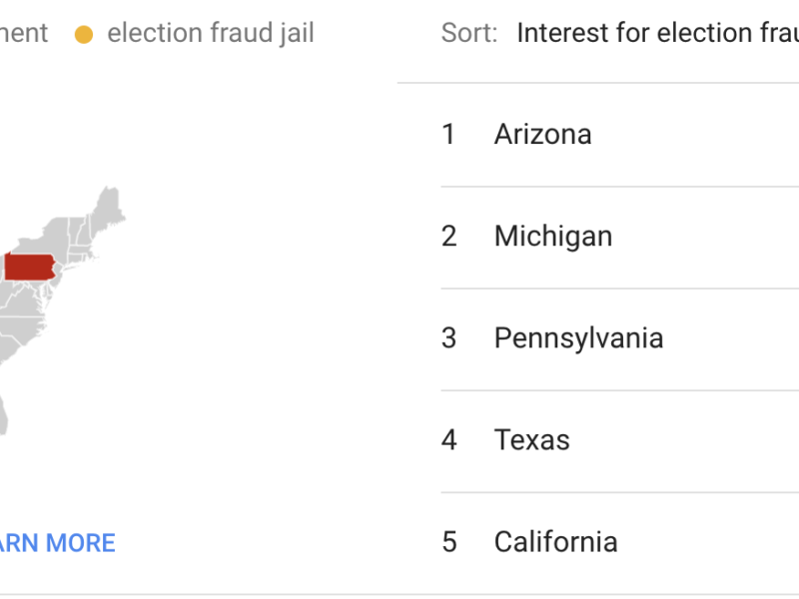
Task: Open the Sort interest dropdown
Action: pos(657,33)
